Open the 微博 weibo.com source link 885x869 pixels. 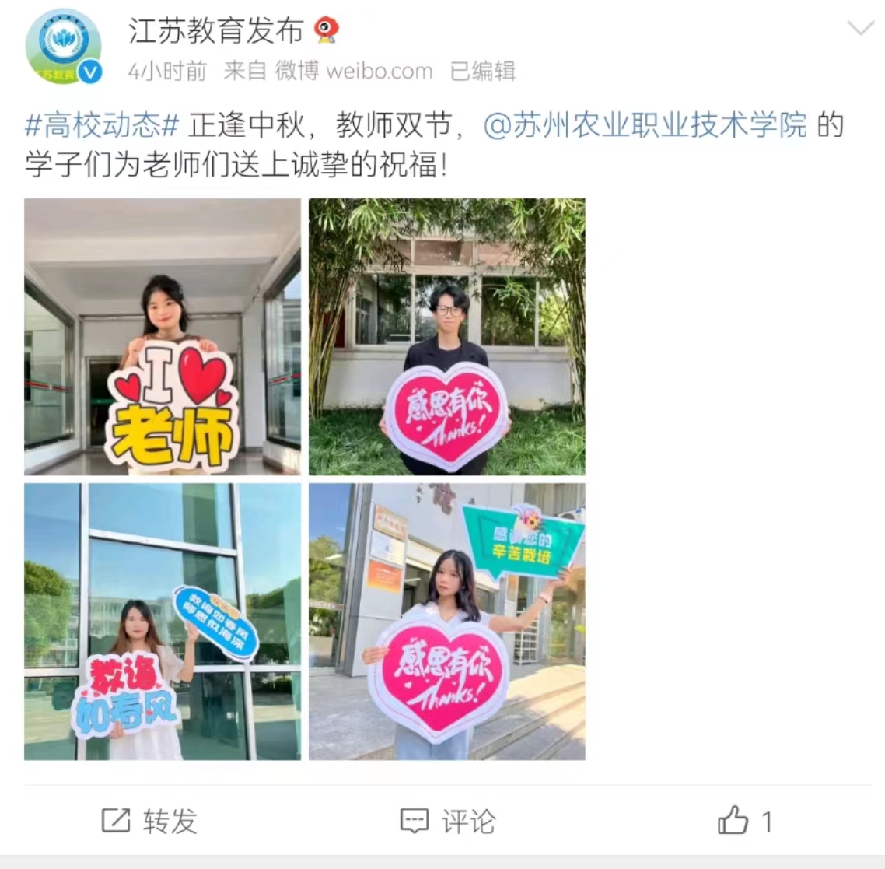(x=354, y=71)
